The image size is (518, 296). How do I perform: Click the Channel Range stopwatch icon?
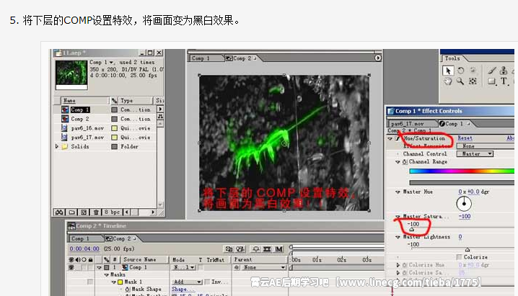[x=405, y=162]
